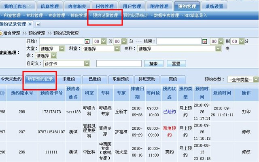Open the 预约类型 filter dropdown
259x162 pixels.
255,80
